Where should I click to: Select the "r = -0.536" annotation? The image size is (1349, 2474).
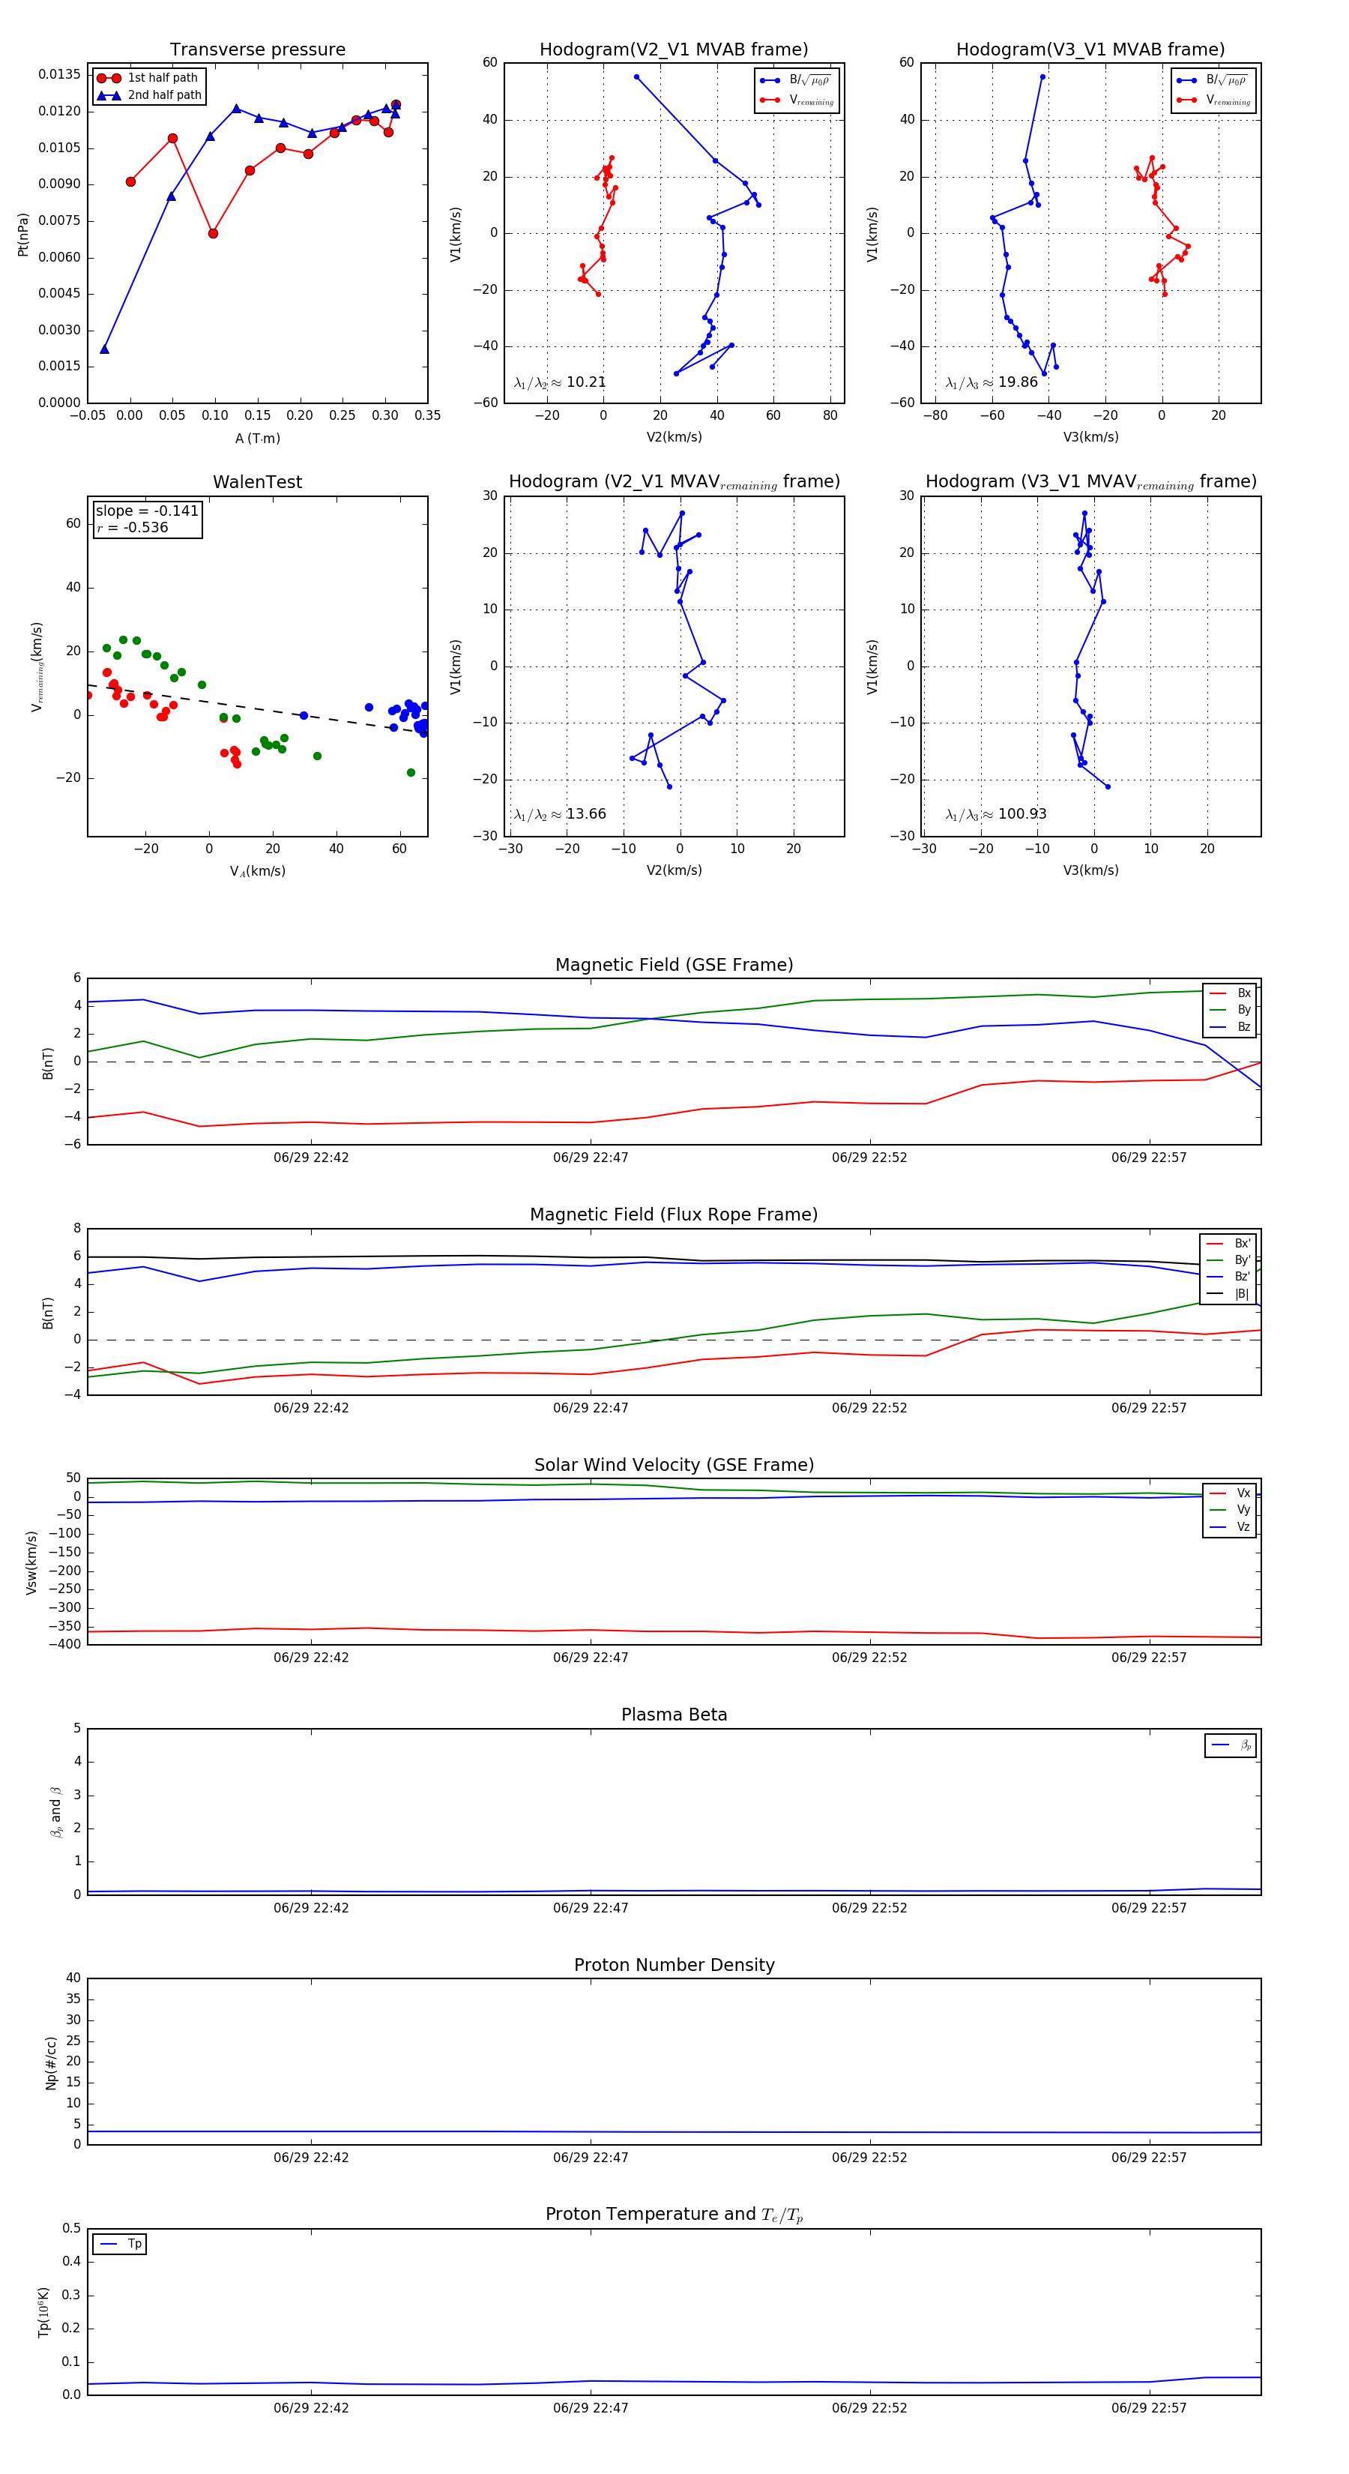click(132, 527)
